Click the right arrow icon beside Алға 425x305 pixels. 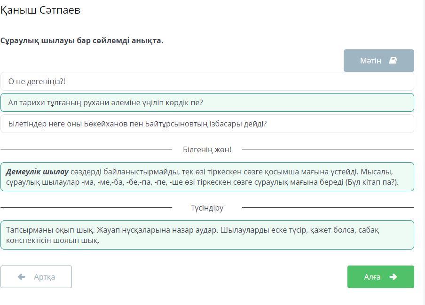point(393,277)
